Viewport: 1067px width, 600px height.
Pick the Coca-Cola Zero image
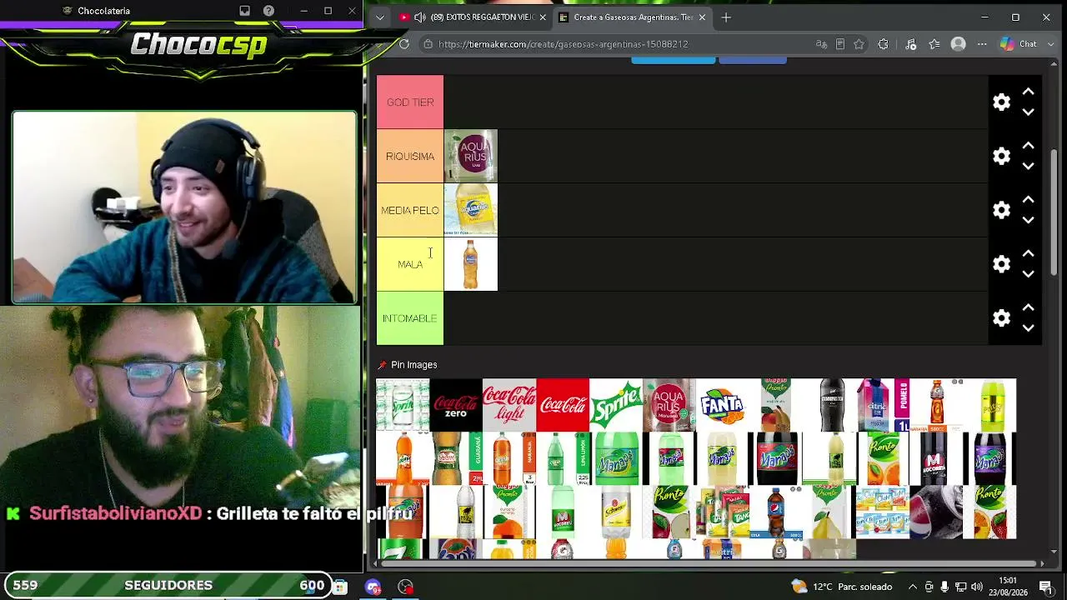point(456,405)
